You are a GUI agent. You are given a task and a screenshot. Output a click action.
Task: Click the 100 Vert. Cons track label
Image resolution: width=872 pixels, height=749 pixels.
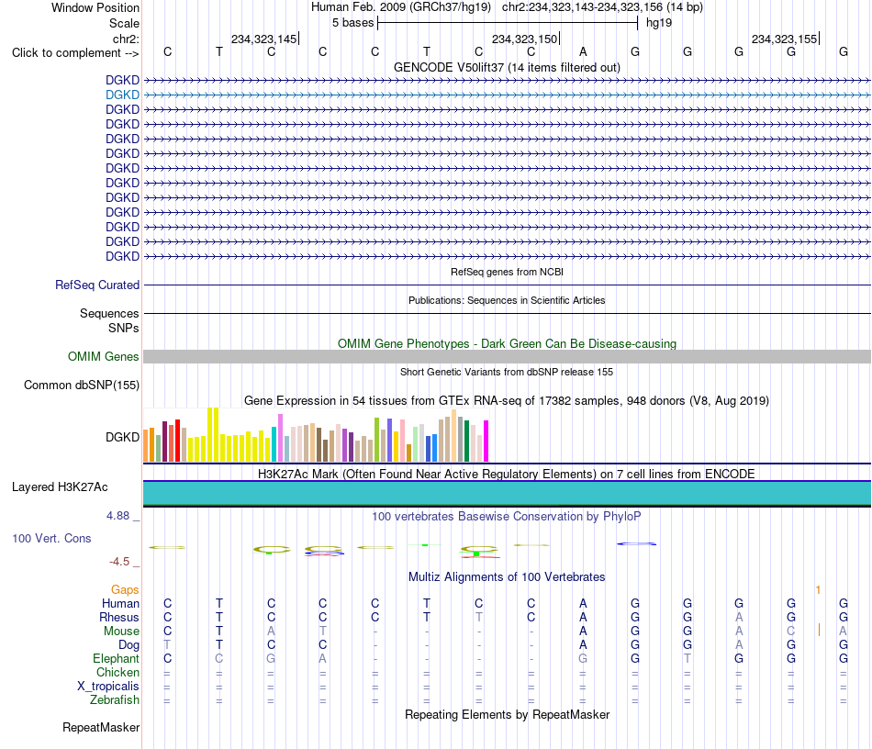(x=51, y=538)
